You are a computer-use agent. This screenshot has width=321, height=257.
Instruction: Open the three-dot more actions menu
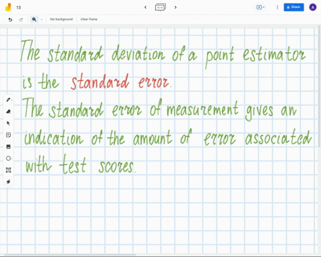[277, 7]
